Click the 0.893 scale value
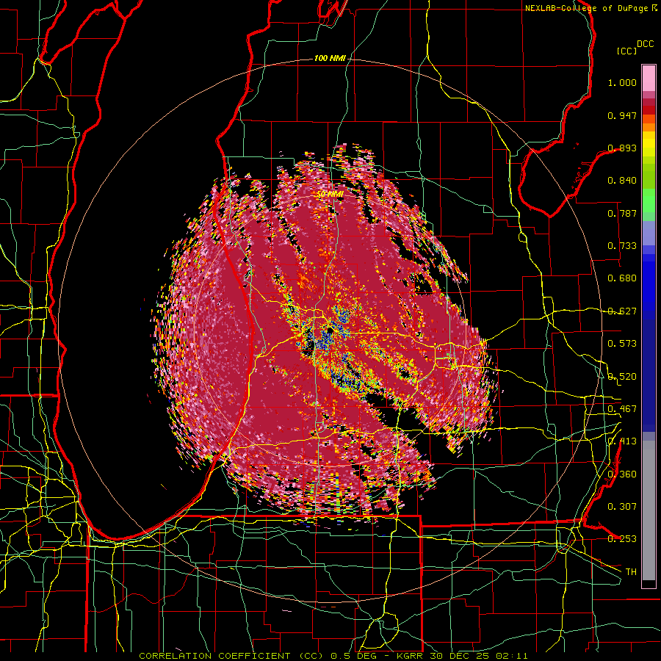661x661 pixels. [622, 148]
